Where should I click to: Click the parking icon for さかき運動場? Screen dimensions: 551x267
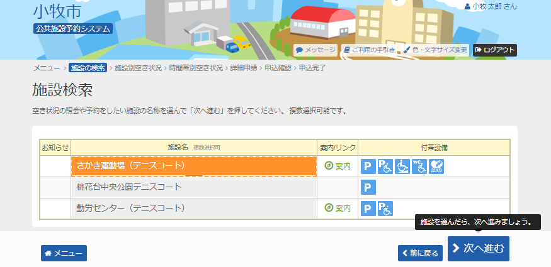(368, 166)
